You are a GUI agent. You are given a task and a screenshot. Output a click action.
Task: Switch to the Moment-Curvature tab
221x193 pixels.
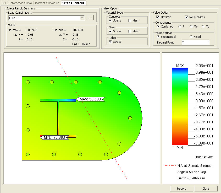47,3
